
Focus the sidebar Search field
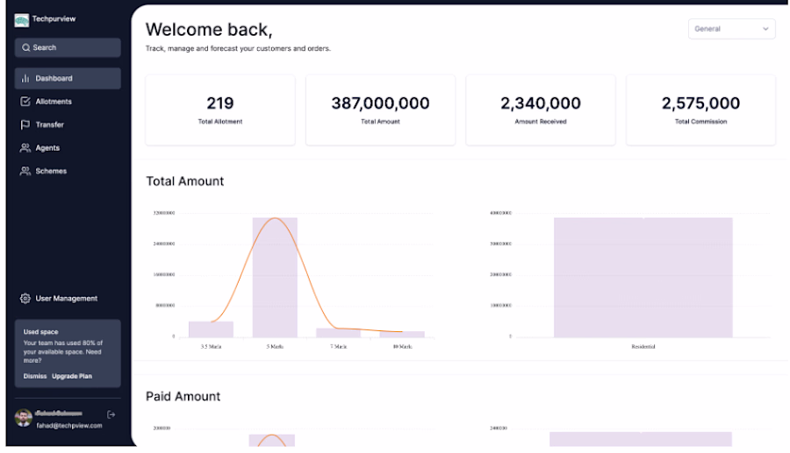pos(68,48)
